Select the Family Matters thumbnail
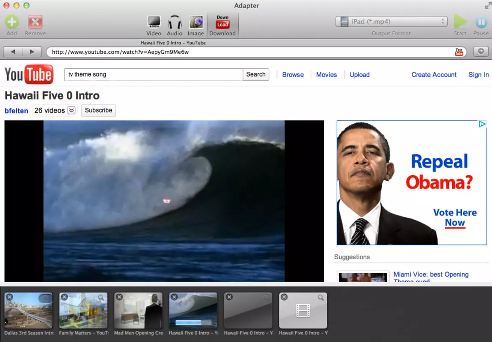Image resolution: width=492 pixels, height=342 pixels. coord(83,311)
